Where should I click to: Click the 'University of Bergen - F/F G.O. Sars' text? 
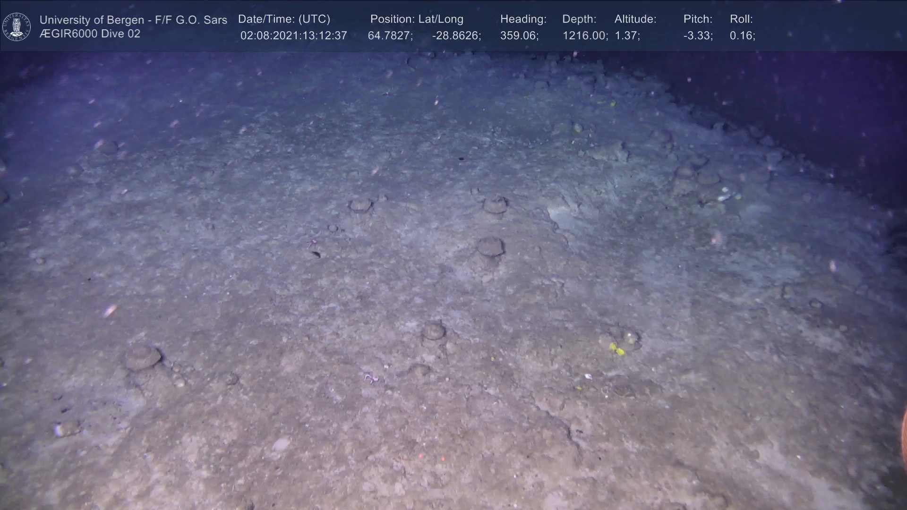tap(133, 20)
